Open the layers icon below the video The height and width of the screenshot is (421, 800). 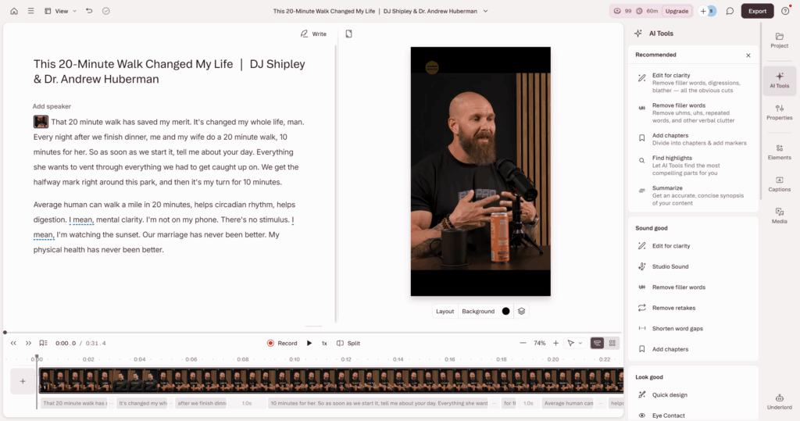click(x=521, y=312)
